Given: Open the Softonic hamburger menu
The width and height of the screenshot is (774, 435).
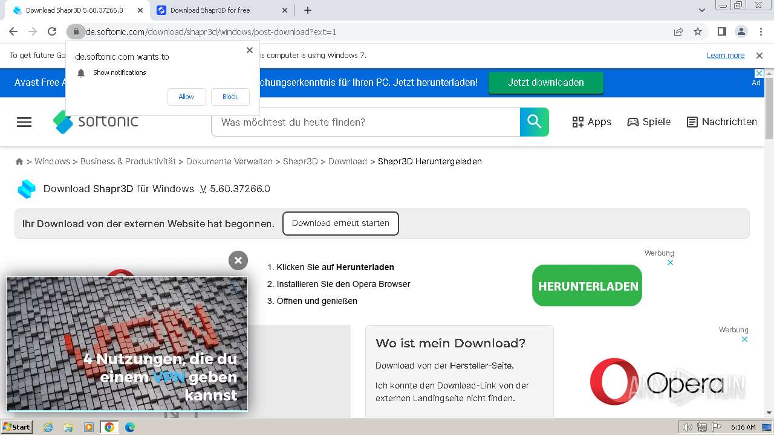Looking at the screenshot, I should point(24,122).
